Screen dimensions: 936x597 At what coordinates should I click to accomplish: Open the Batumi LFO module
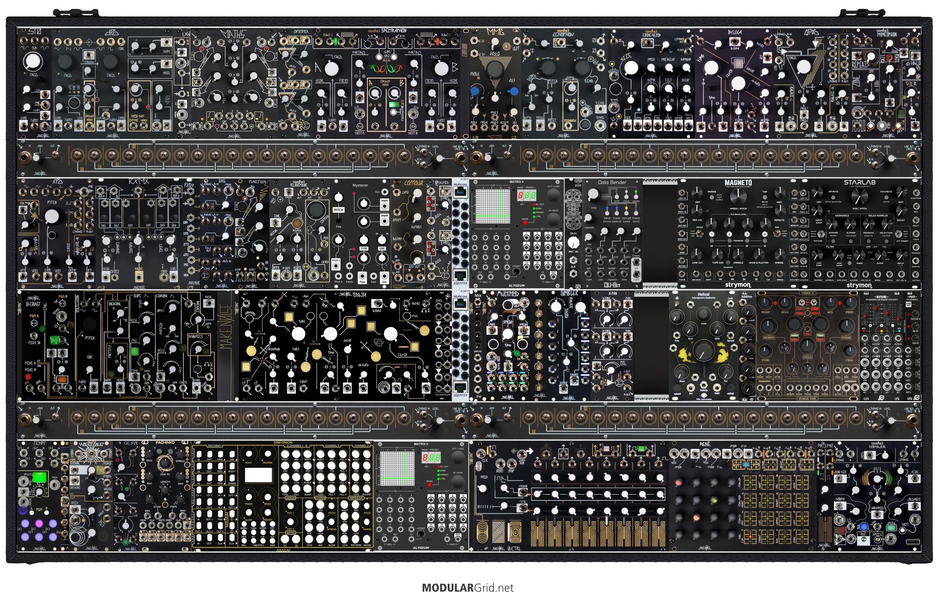click(882, 345)
